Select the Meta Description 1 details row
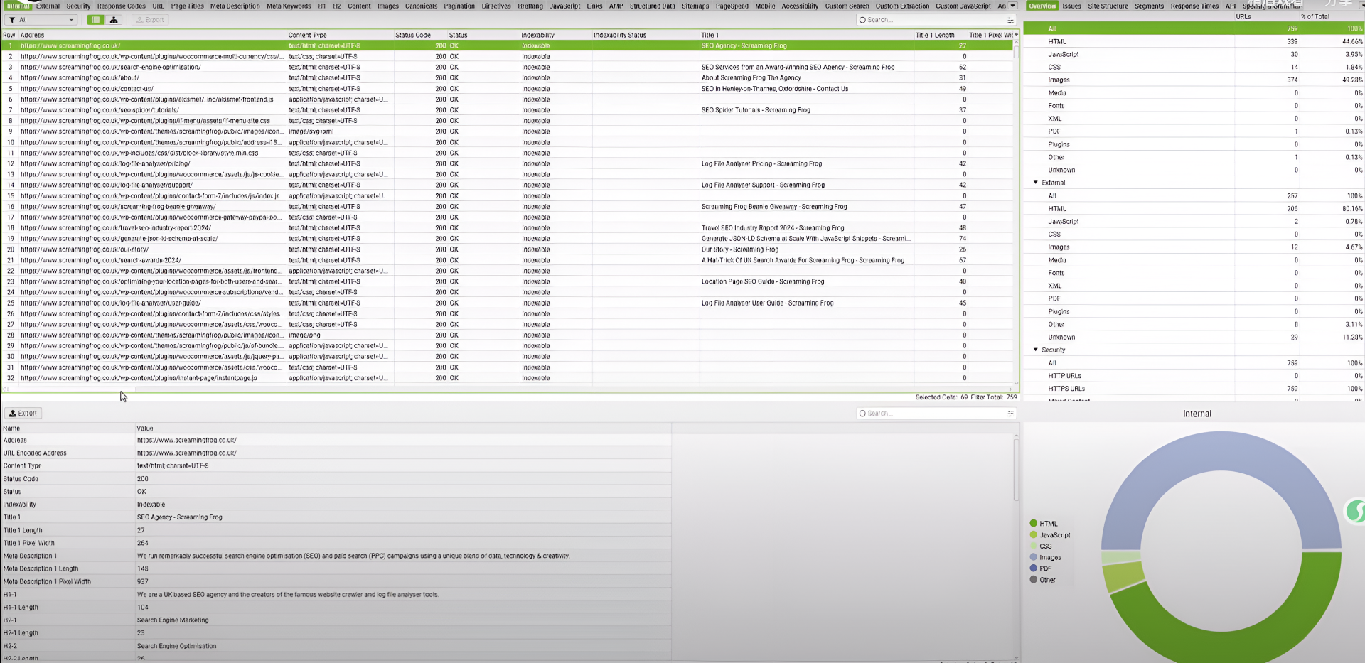The image size is (1365, 663). coord(336,556)
